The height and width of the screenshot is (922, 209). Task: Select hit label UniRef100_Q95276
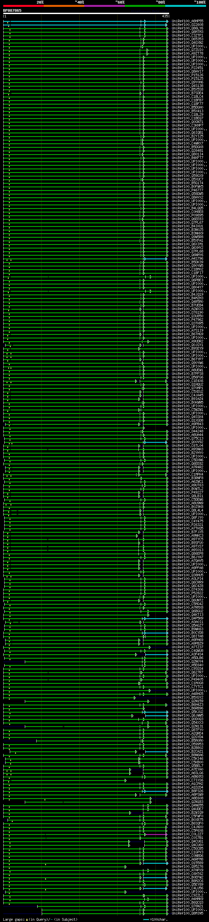[x=187, y=866]
